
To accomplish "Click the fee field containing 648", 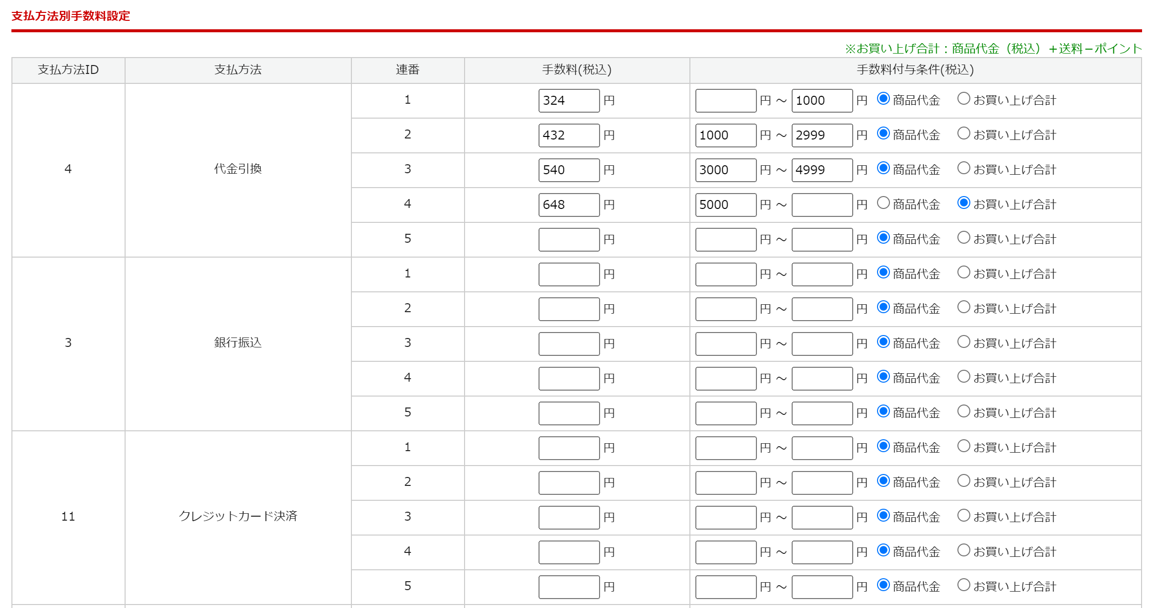I will [569, 205].
